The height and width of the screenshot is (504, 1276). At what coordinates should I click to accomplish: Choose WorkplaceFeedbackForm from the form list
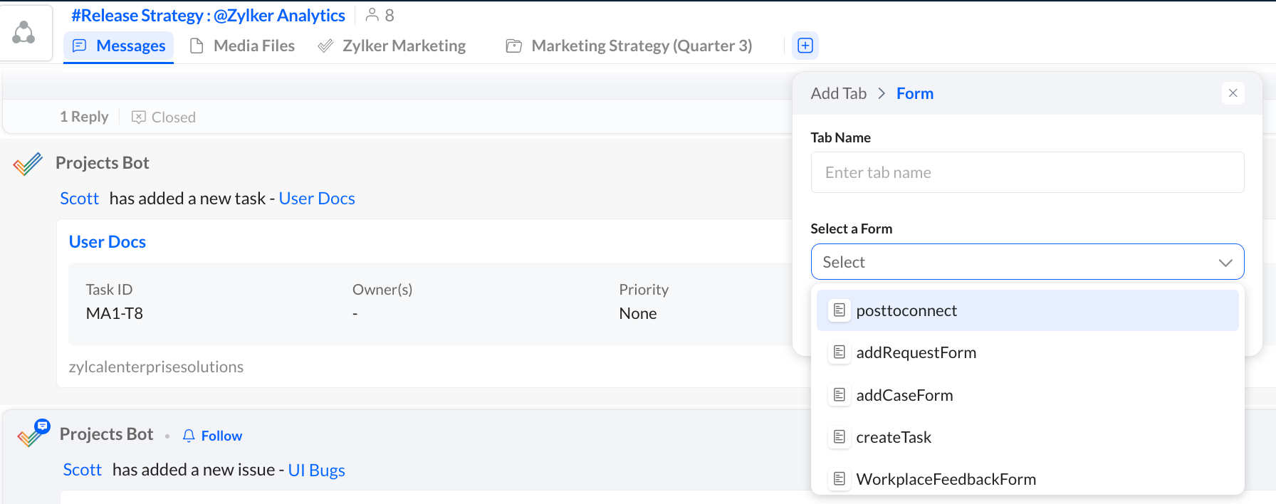1027,479
